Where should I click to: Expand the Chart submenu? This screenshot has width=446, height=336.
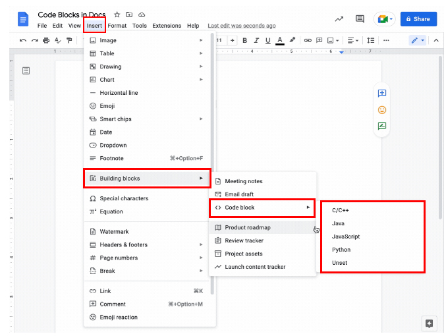coord(147,80)
